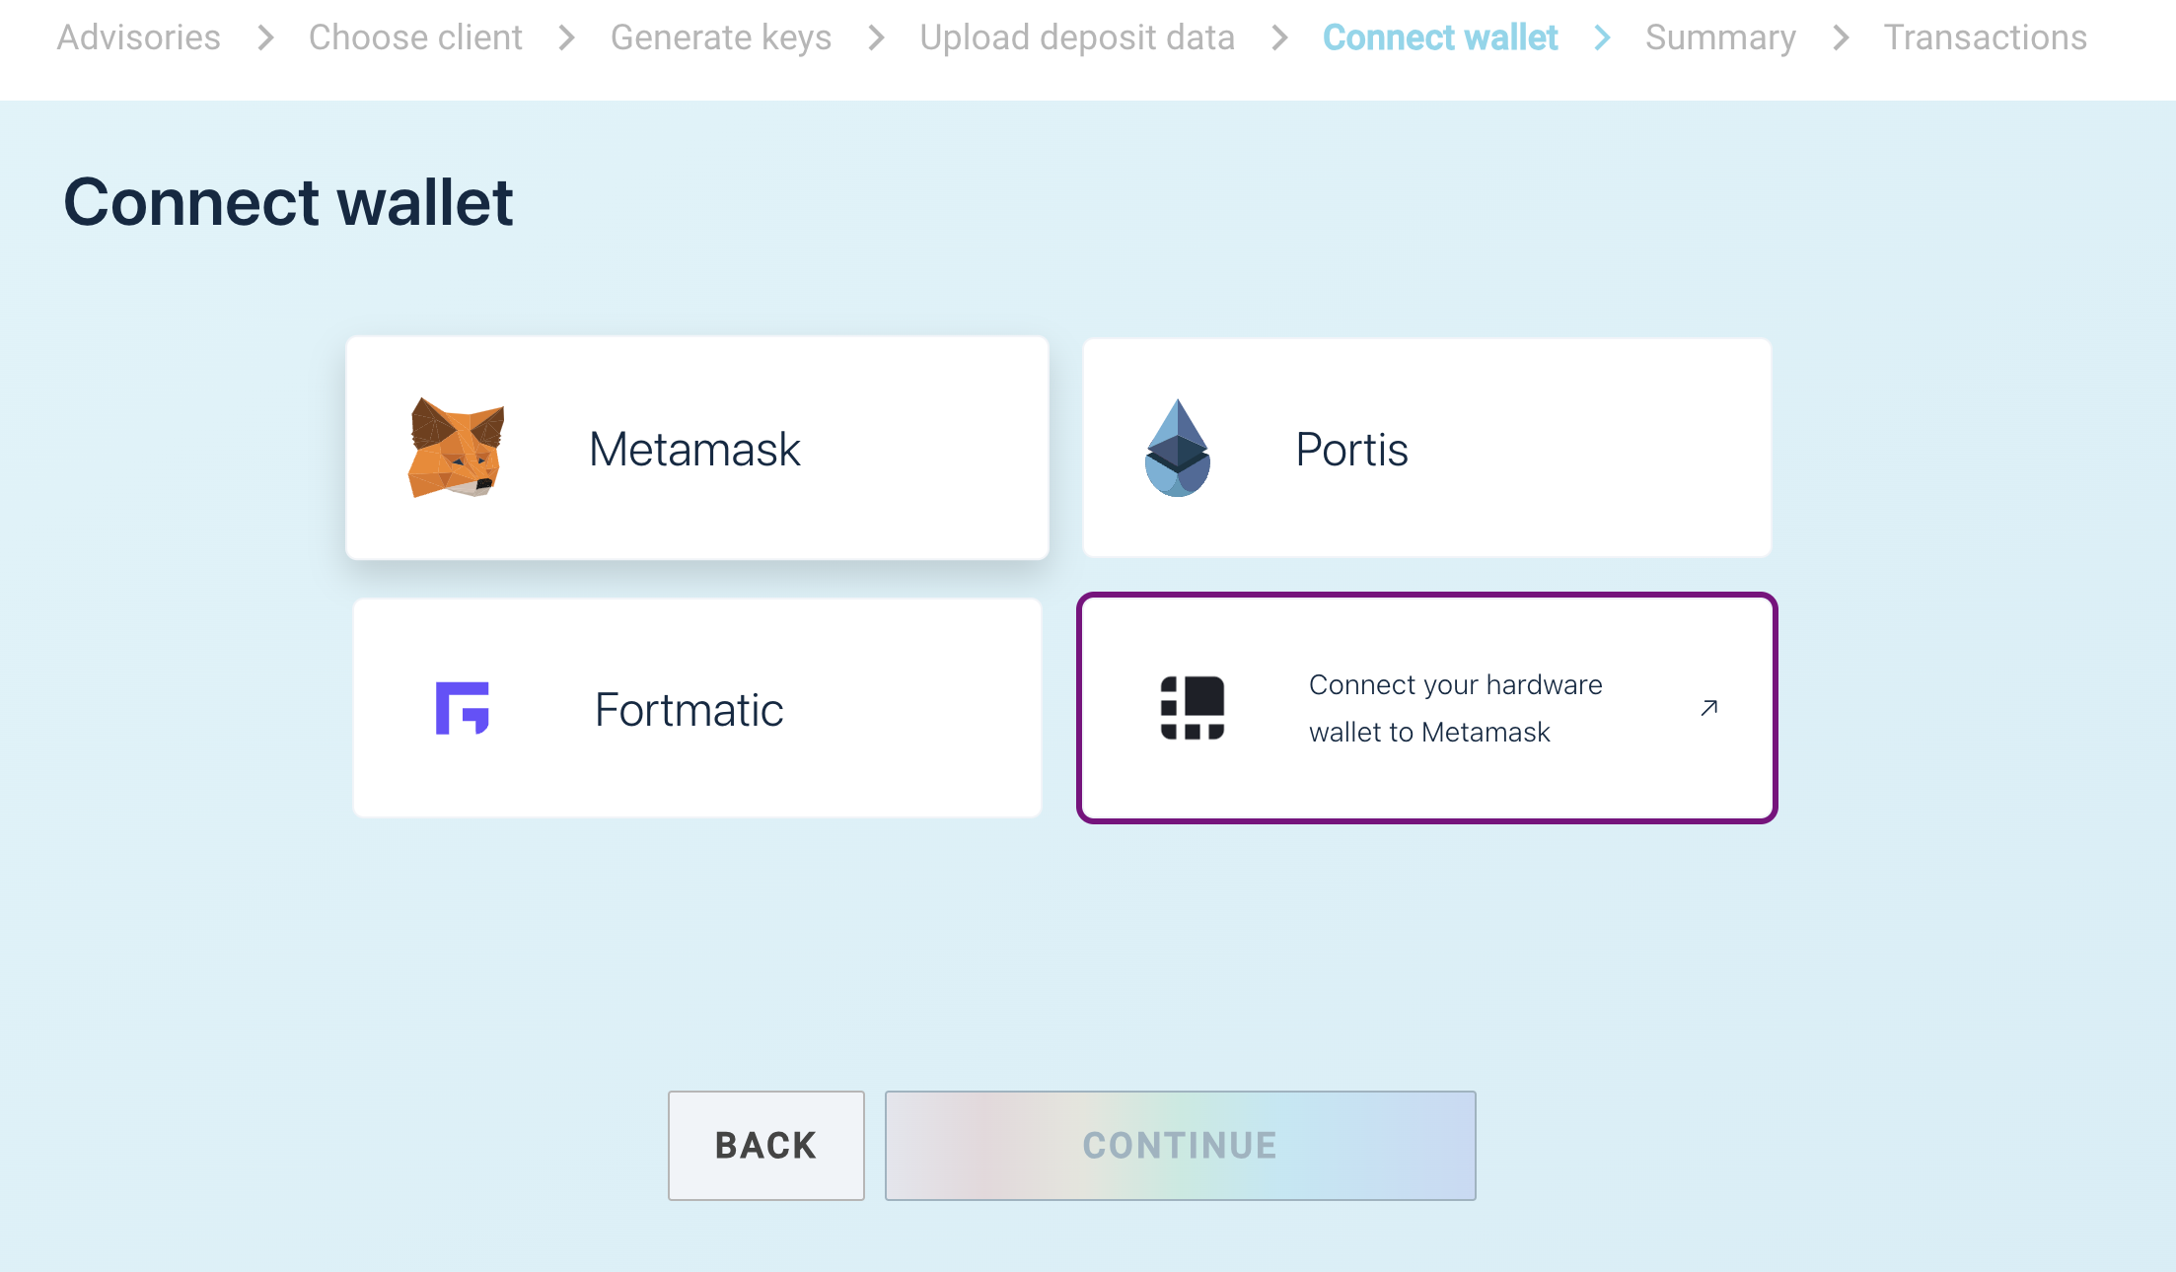
Task: Go to the Advisories step
Action: pos(139,37)
